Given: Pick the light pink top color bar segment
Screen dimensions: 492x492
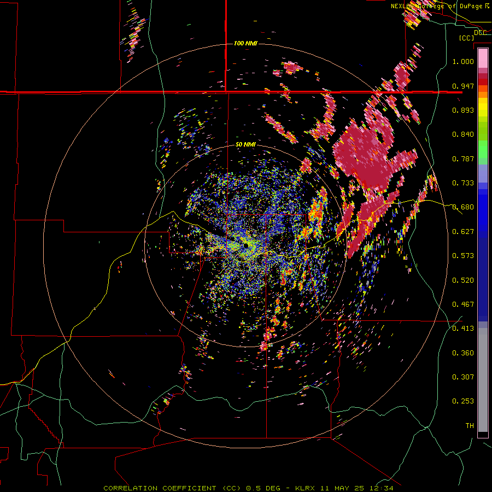Looking at the screenshot, I should [483, 58].
